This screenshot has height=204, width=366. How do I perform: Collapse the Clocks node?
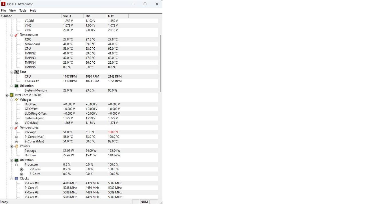click(x=12, y=179)
